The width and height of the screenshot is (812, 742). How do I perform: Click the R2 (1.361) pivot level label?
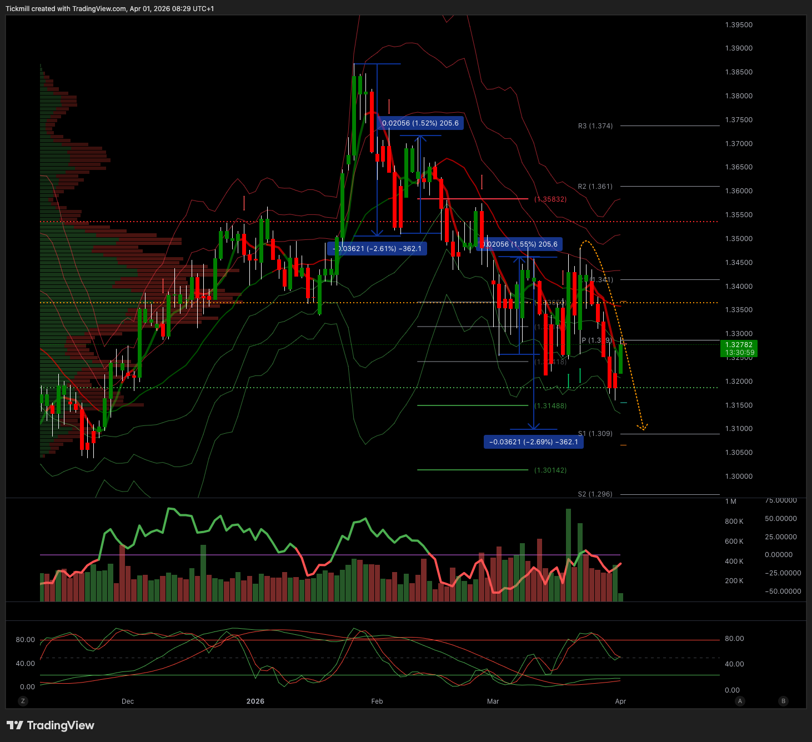click(595, 187)
